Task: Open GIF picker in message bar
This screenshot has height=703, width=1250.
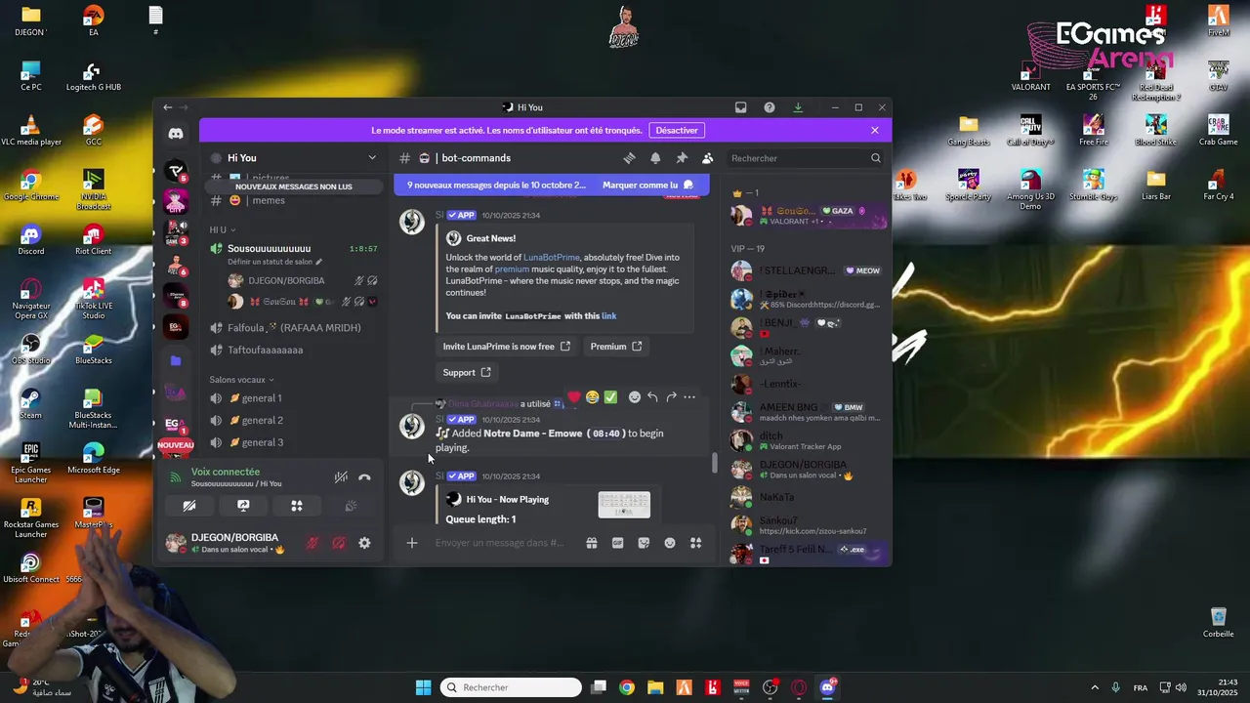Action: 617,543
